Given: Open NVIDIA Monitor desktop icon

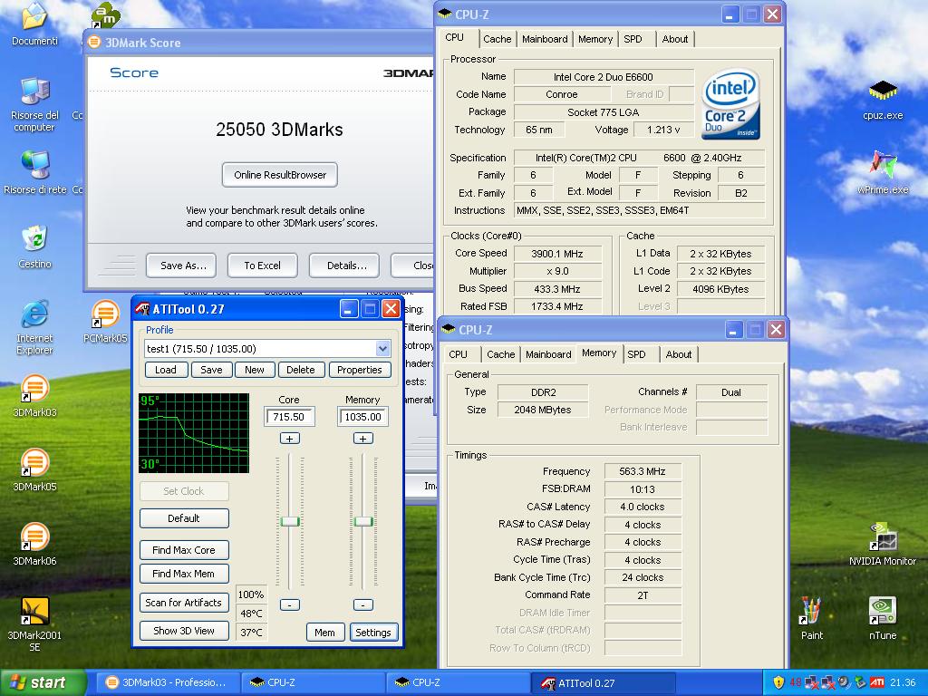Looking at the screenshot, I should [883, 544].
